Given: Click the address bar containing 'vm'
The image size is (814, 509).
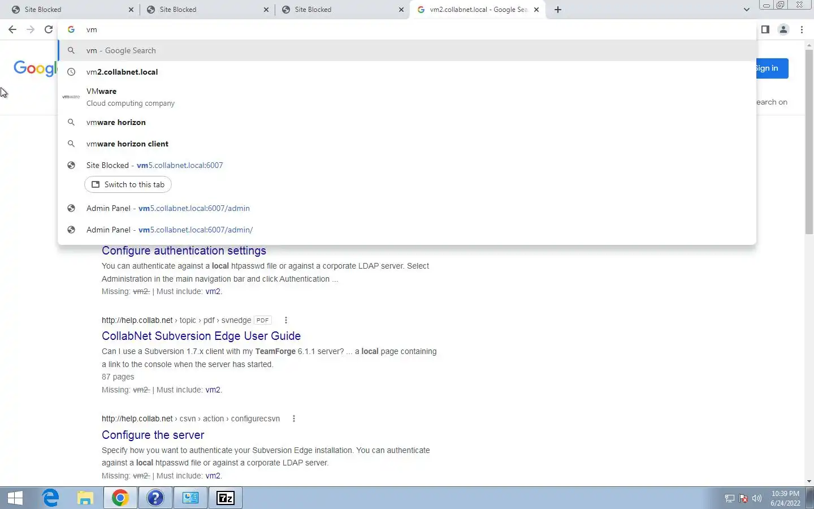Looking at the screenshot, I should [407, 29].
